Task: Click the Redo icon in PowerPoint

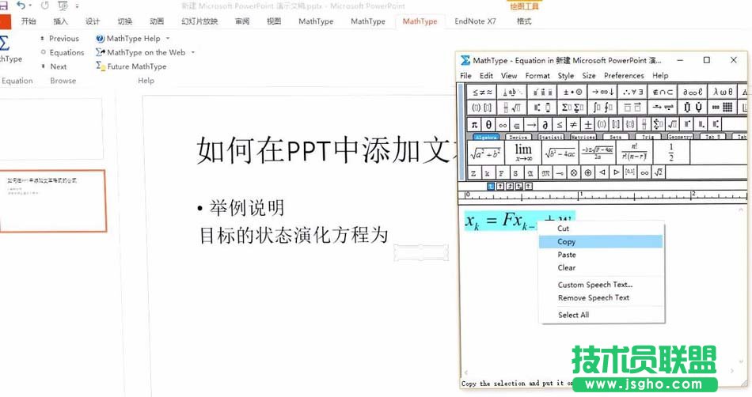Action: [45, 6]
